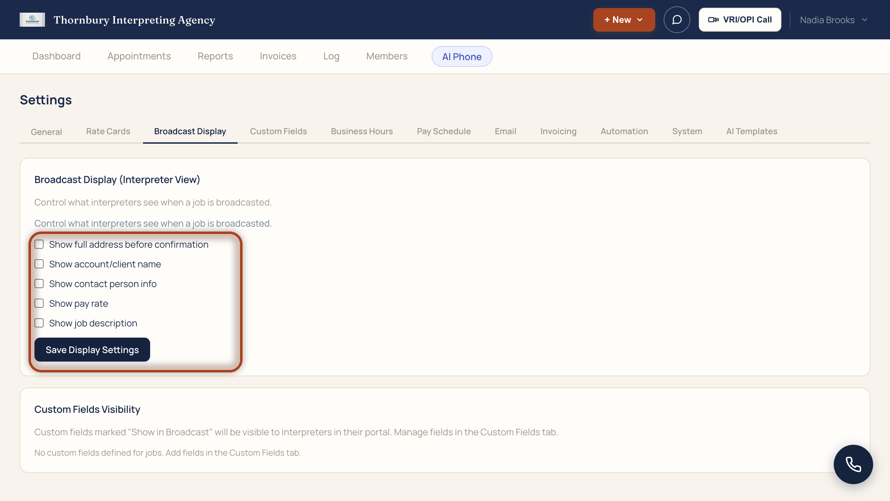Enable Show full address before confirmation

tap(39, 244)
